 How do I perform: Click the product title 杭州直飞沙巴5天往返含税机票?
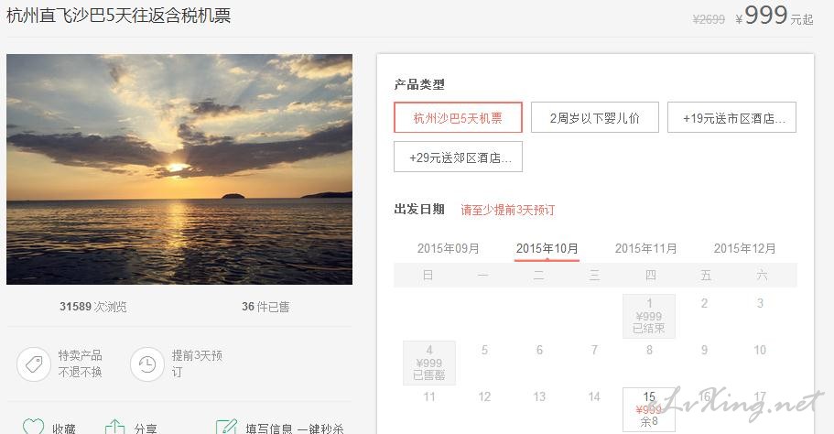(x=118, y=16)
